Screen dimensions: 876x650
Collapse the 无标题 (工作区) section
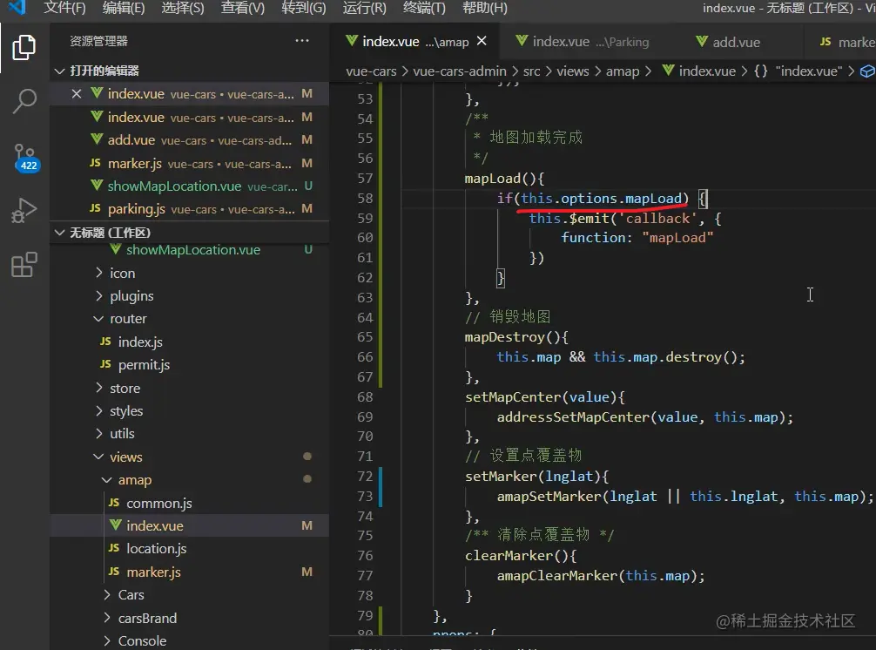59,233
